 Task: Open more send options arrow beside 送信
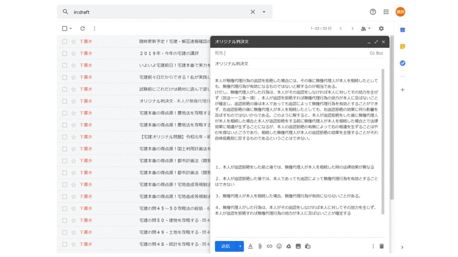(240, 246)
